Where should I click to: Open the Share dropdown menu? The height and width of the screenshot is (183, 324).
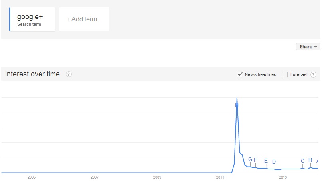[308, 47]
